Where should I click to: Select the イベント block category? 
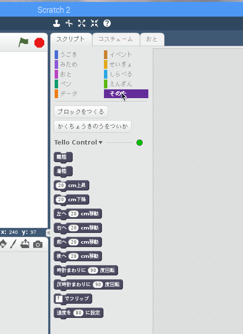coord(118,55)
